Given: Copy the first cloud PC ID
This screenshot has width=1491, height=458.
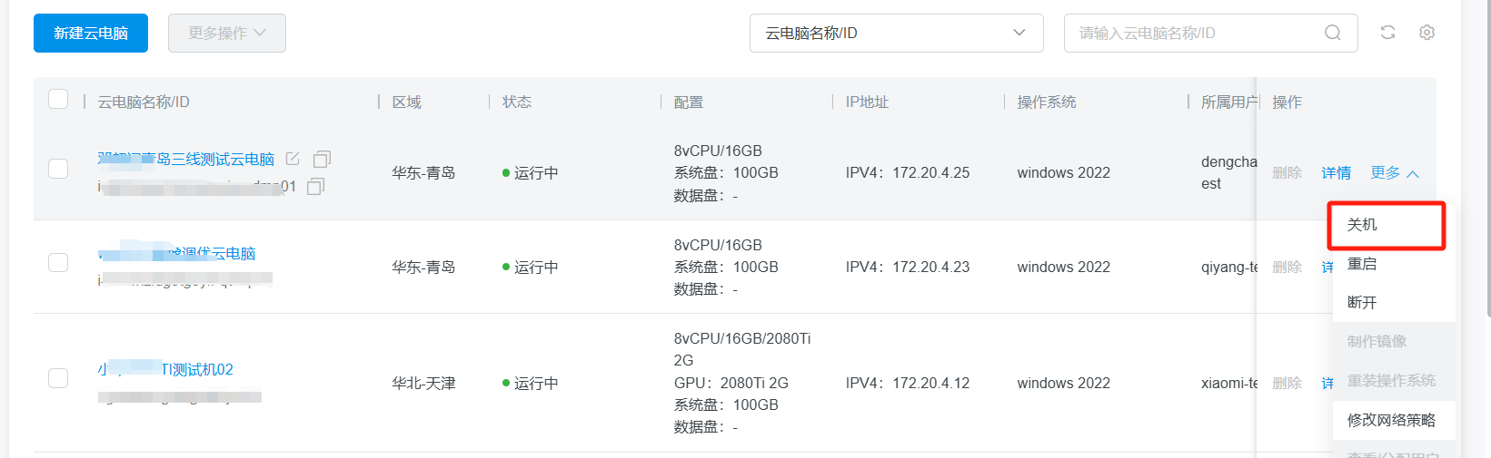Looking at the screenshot, I should pos(315,187).
